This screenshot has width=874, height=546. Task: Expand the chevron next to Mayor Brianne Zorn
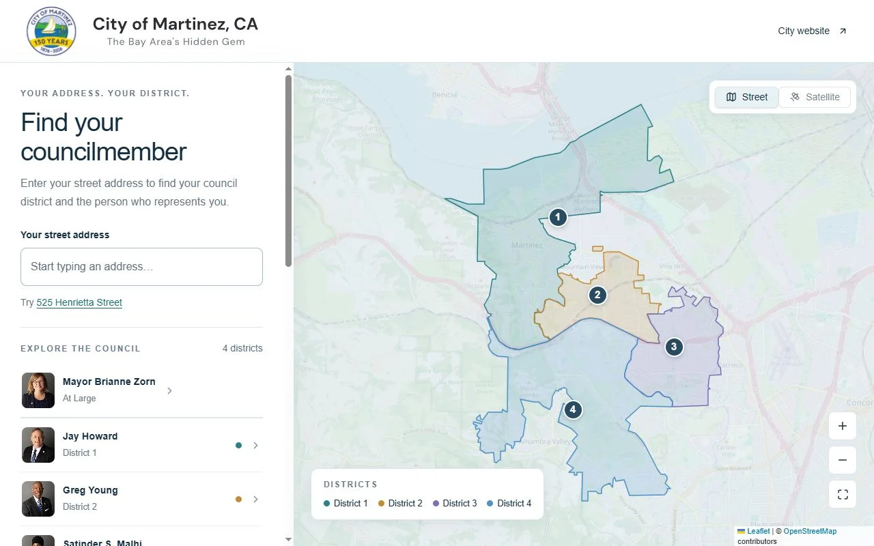click(x=169, y=391)
